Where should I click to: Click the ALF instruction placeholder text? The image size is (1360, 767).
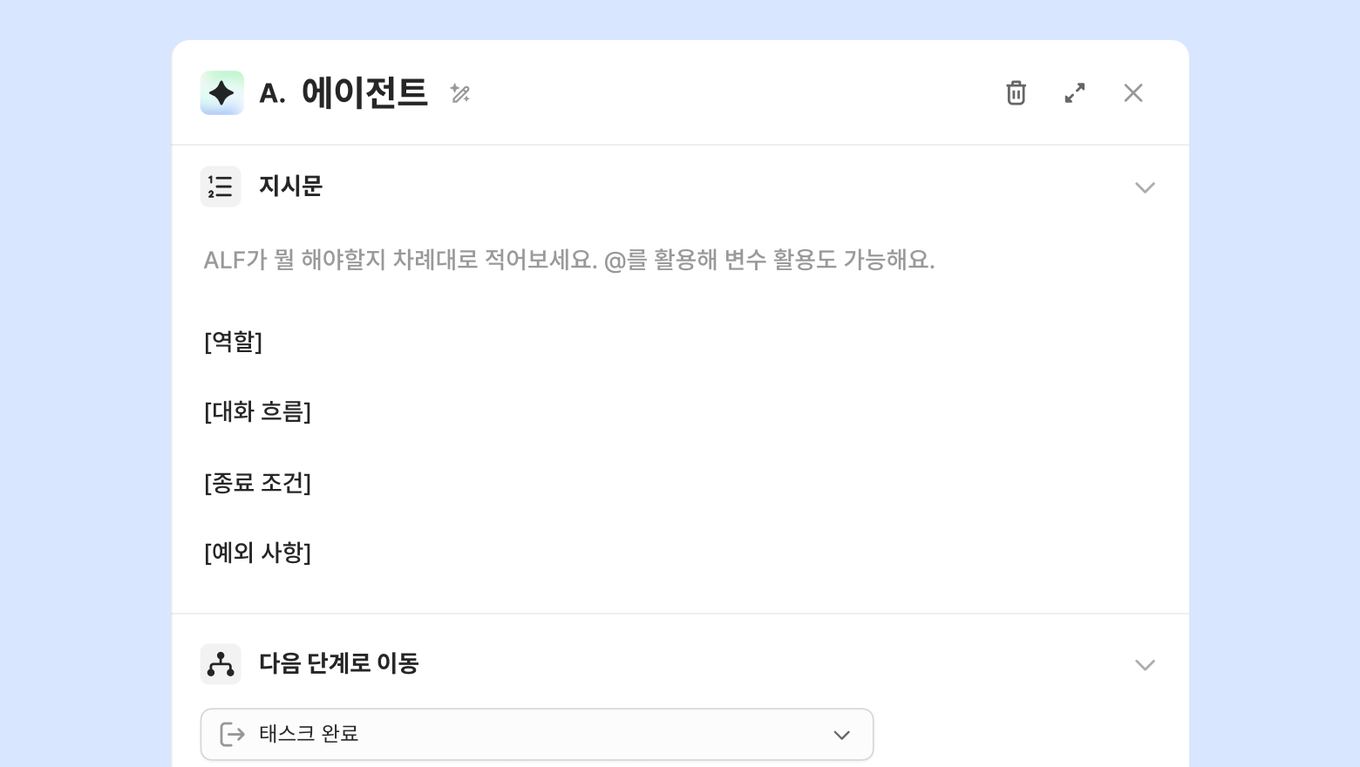[x=568, y=260]
